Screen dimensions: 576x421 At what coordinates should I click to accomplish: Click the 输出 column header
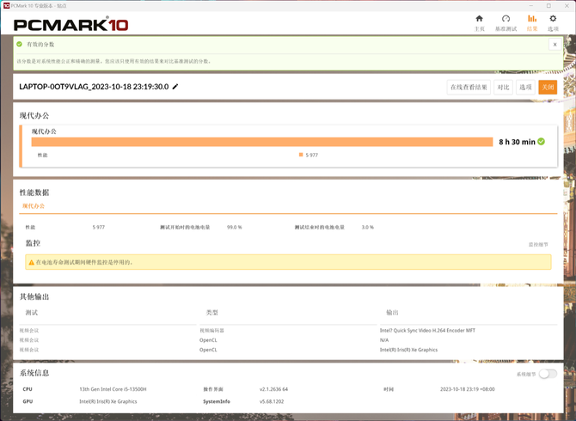coord(392,313)
